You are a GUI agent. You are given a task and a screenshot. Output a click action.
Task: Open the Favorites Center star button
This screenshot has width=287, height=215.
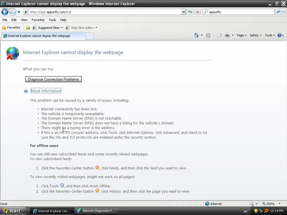(x=11, y=28)
